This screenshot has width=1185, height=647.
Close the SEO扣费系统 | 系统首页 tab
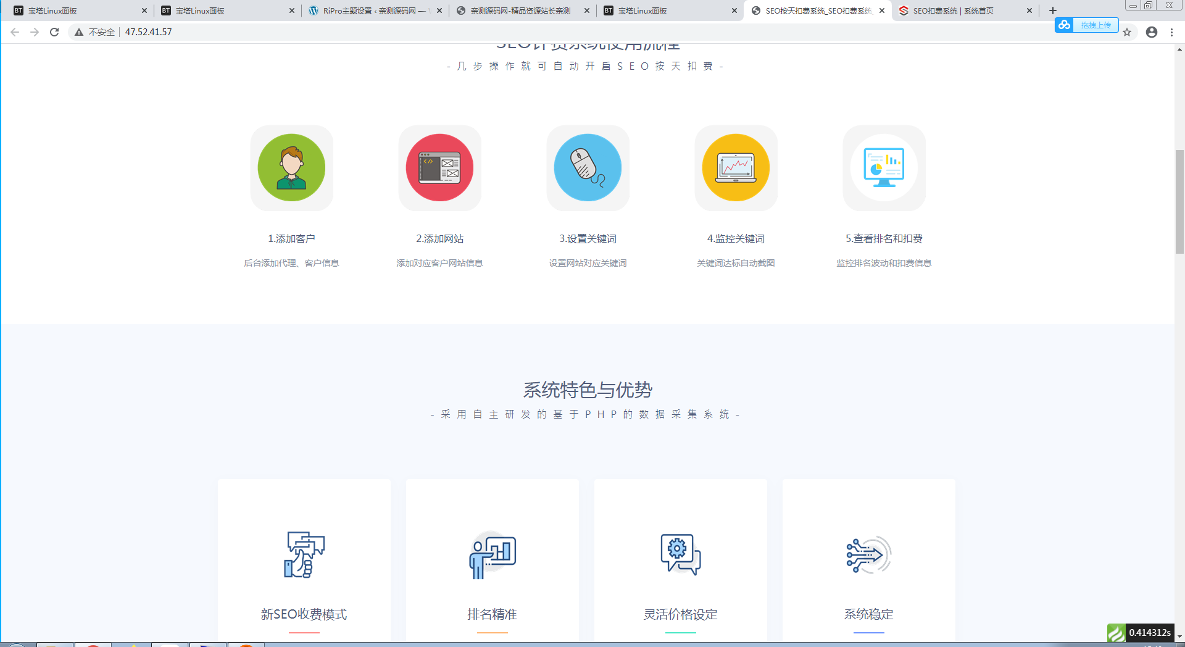pyautogui.click(x=1029, y=10)
